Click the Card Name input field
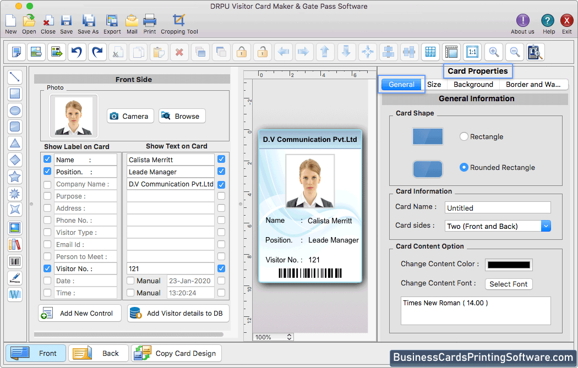The height and width of the screenshot is (368, 578). coord(498,207)
